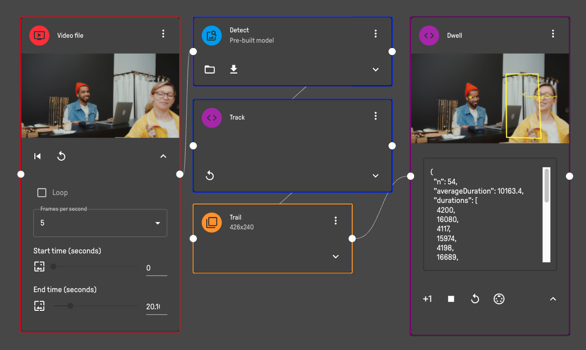Enable the Loop checkbox

click(x=42, y=193)
